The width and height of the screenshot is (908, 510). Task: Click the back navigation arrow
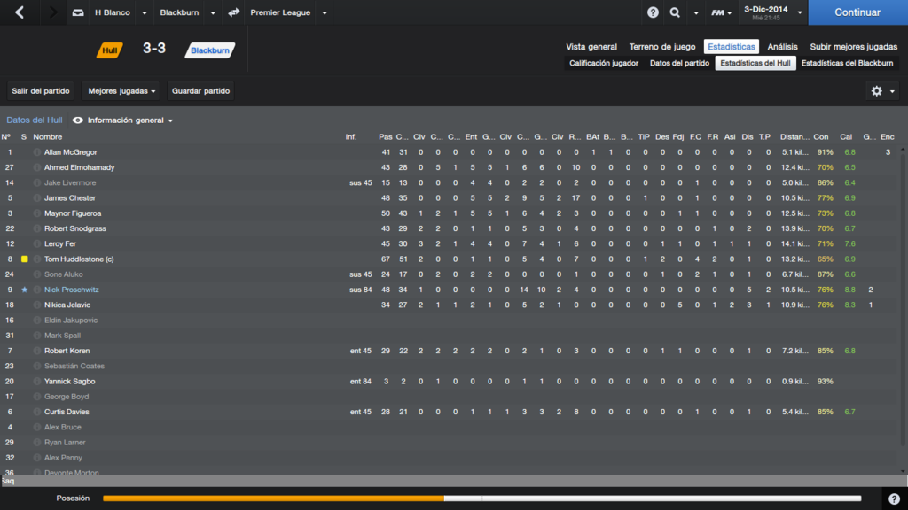coord(20,12)
